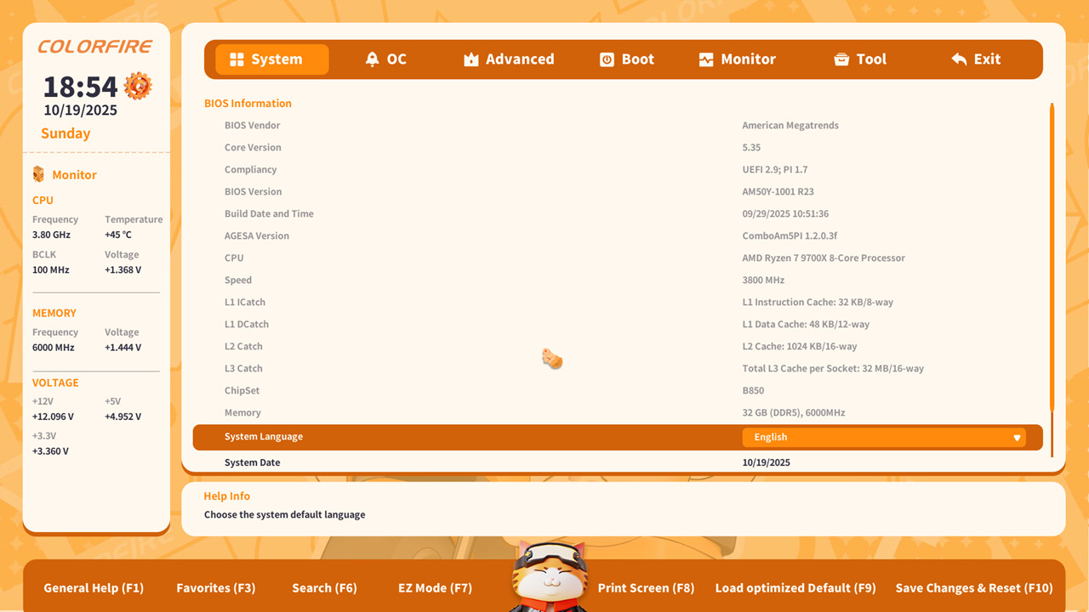
Task: Click Load optimized Default (F9)
Action: click(795, 588)
